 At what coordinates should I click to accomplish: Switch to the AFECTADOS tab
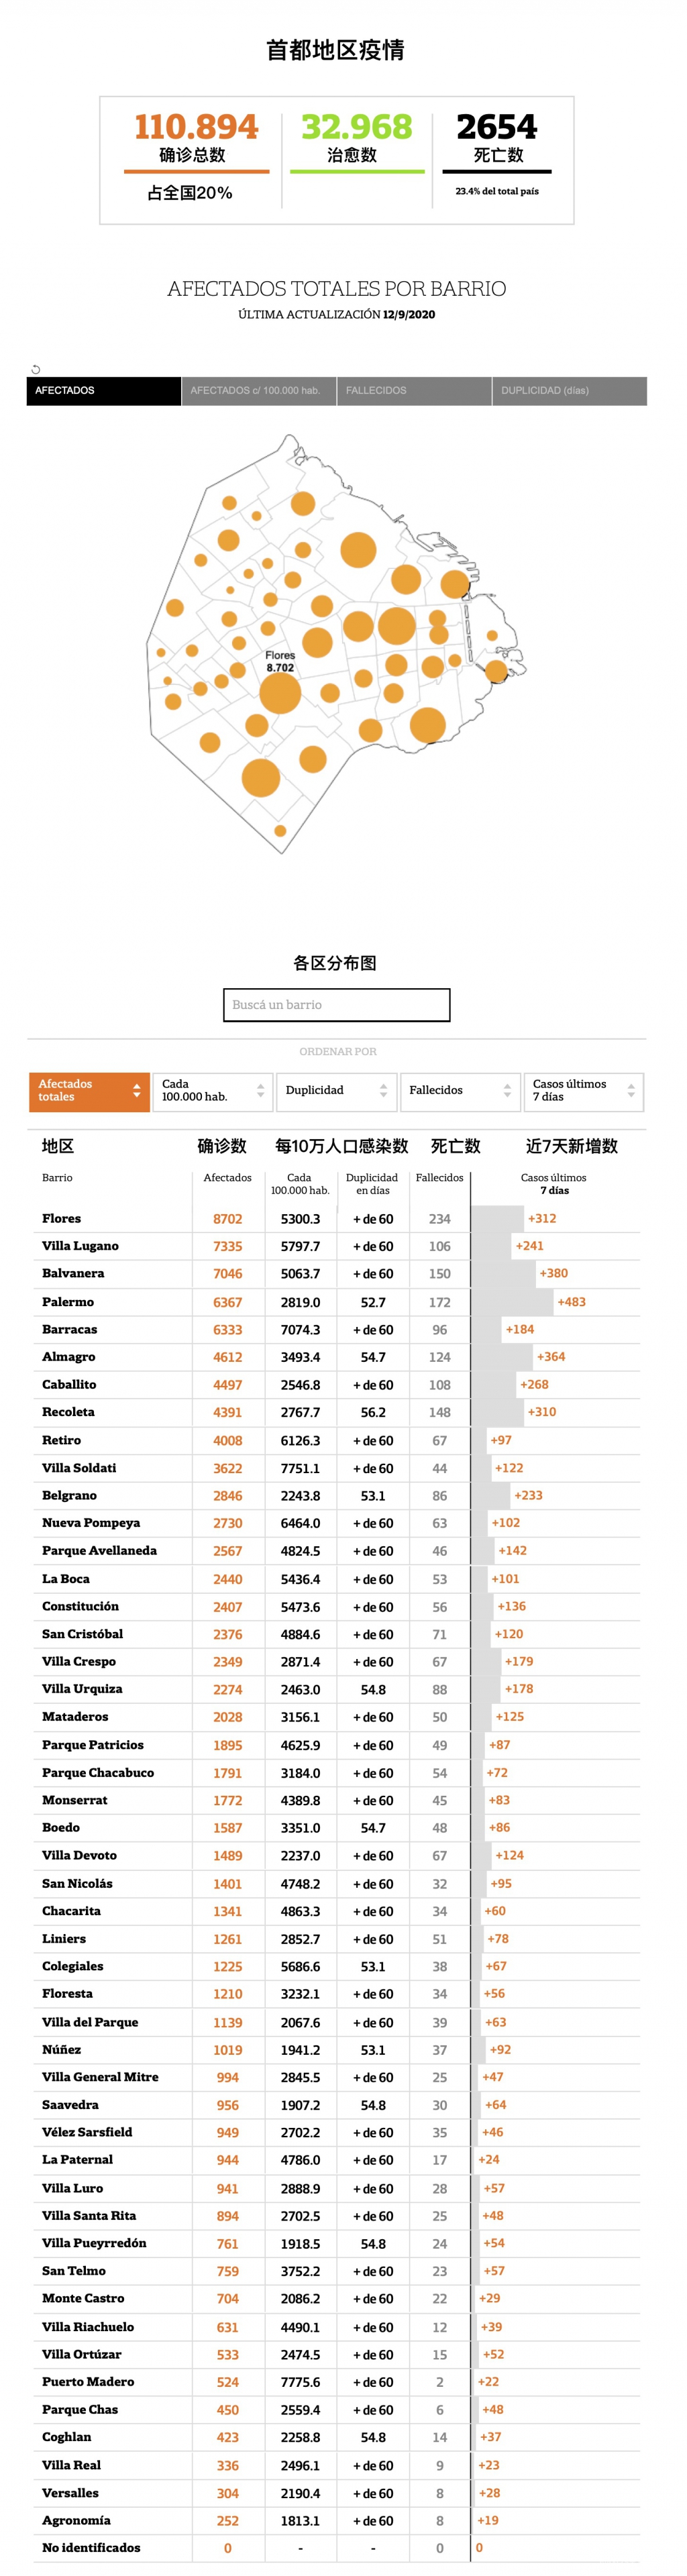(103, 390)
